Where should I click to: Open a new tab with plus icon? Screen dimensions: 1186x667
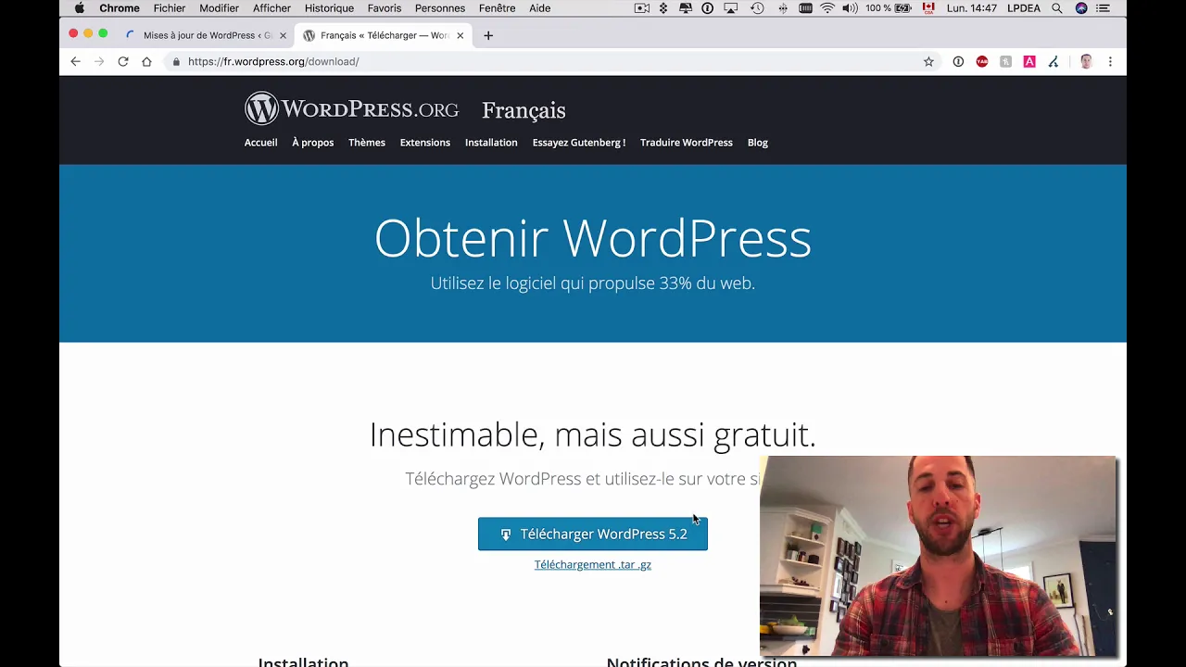click(488, 35)
